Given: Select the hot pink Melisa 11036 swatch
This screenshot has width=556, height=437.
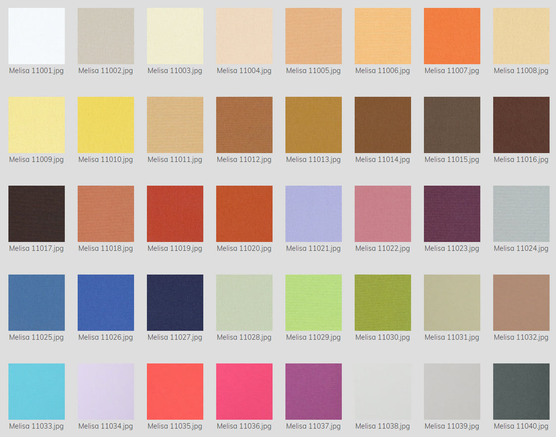Looking at the screenshot, I should [x=244, y=392].
